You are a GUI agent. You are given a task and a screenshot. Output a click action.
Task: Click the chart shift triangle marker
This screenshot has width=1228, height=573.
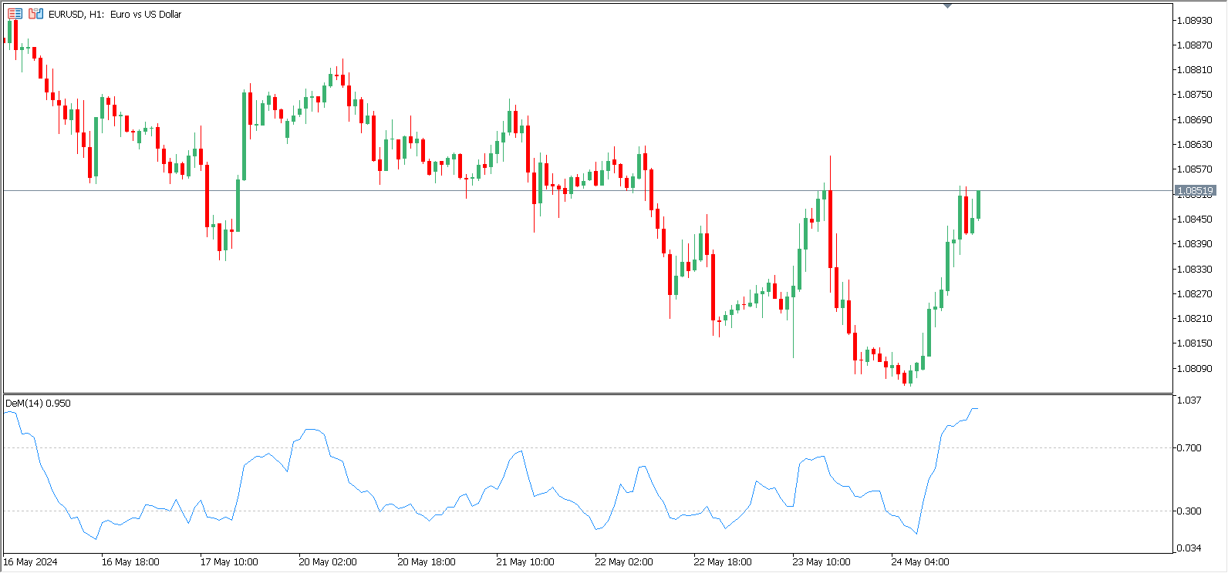click(947, 6)
